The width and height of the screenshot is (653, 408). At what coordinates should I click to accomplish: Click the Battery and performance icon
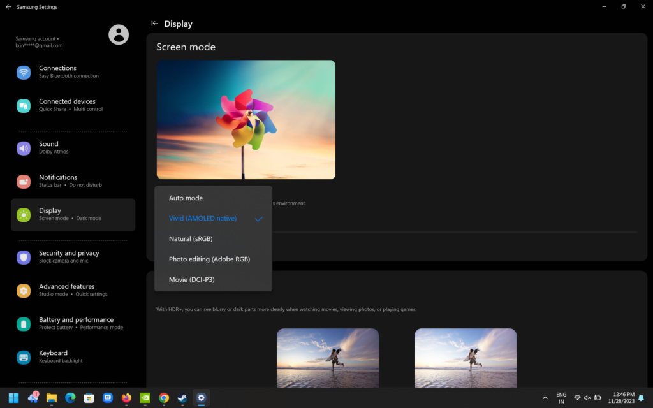click(24, 324)
